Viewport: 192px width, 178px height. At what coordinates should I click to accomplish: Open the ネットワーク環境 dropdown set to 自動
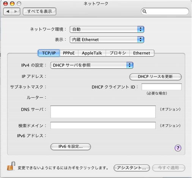[107, 30]
